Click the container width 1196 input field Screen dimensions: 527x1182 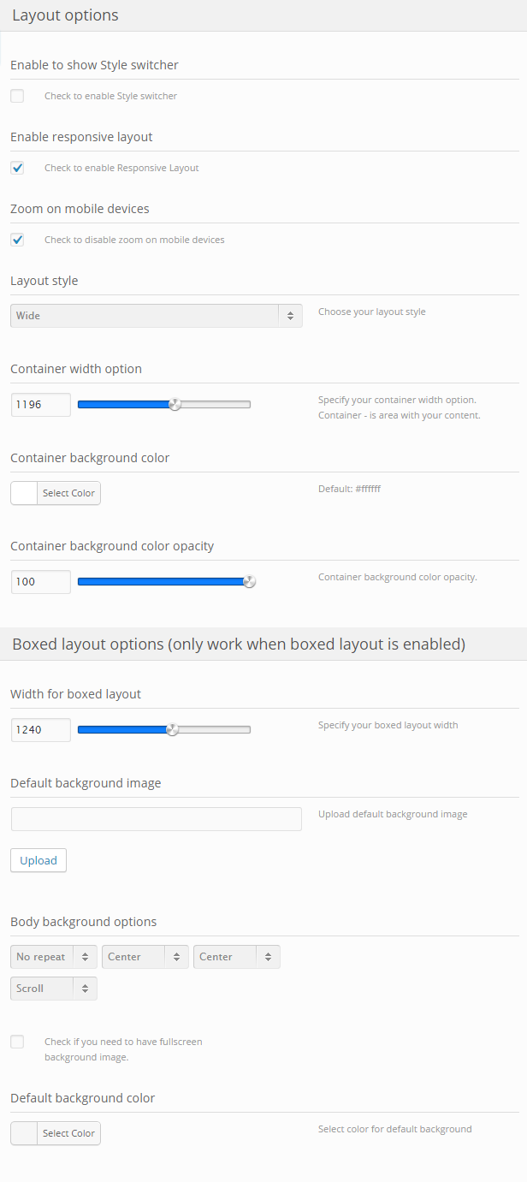(41, 405)
